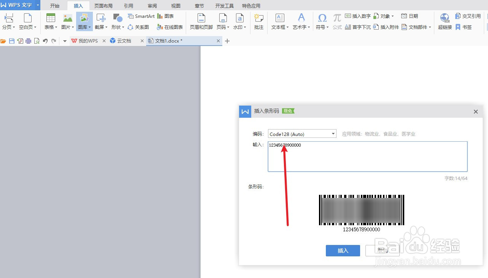Click the 取消 button in the barcode dialog
488x278 pixels.
pyautogui.click(x=383, y=251)
